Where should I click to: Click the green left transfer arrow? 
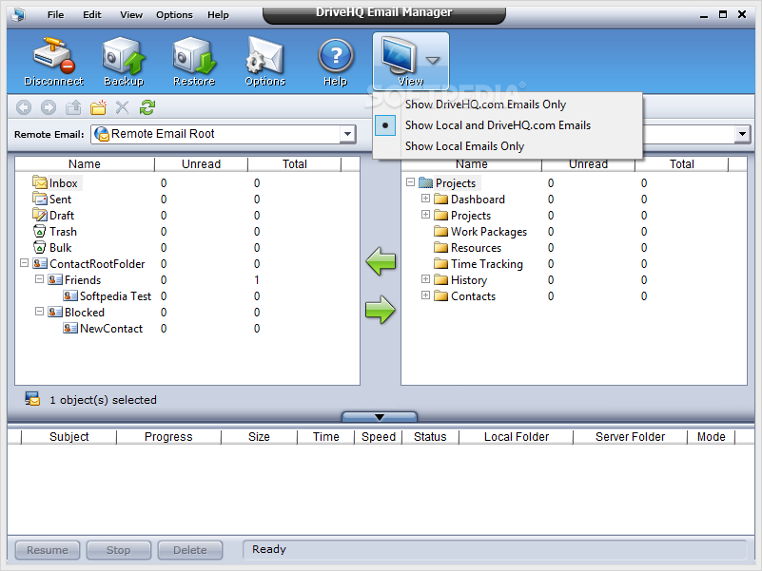pos(381,261)
